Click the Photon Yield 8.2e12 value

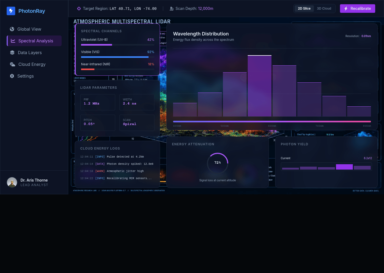click(x=368, y=158)
